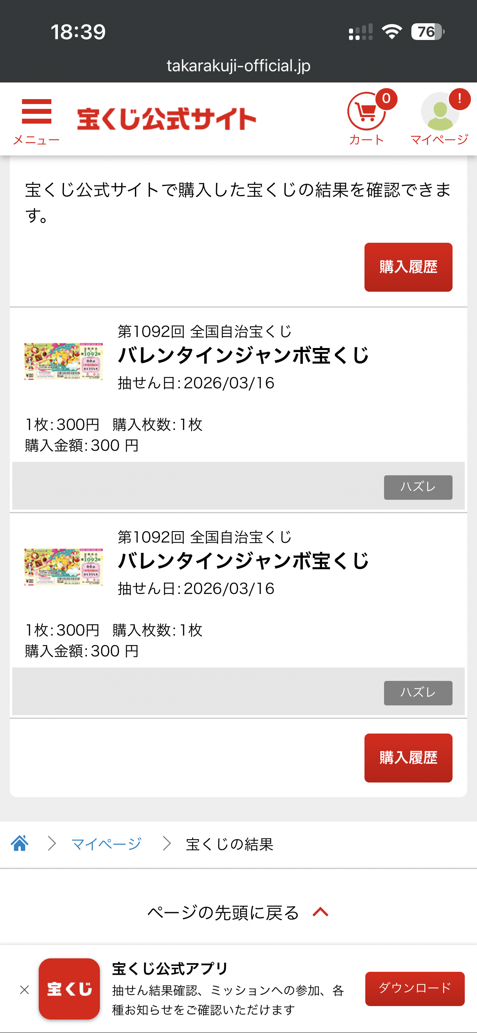Click ページの先頭に戻る link
477x1033 pixels.
click(223, 913)
